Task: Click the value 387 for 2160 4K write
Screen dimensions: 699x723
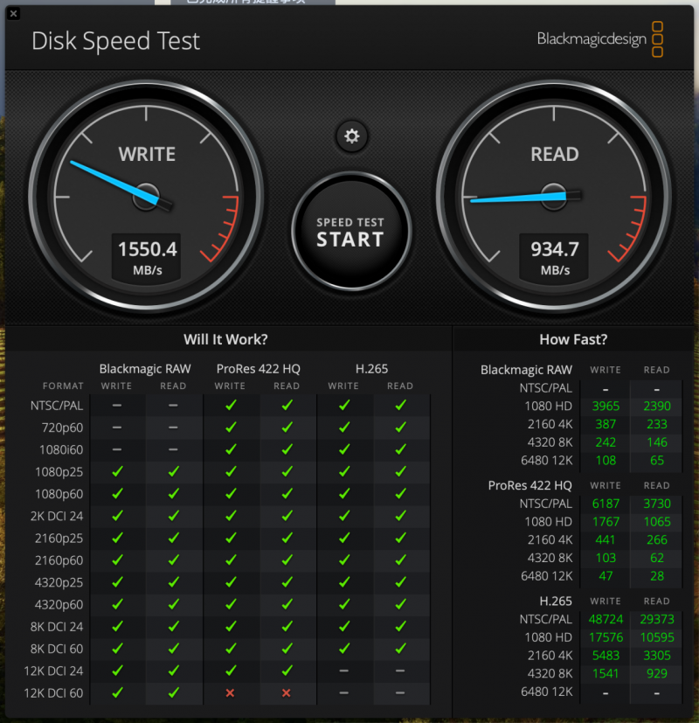Action: pos(606,424)
